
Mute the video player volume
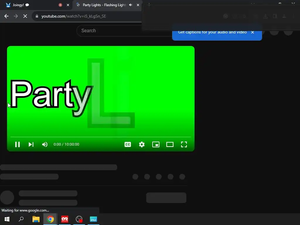45,144
